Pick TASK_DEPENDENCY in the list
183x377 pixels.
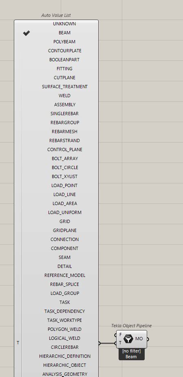[64, 311]
